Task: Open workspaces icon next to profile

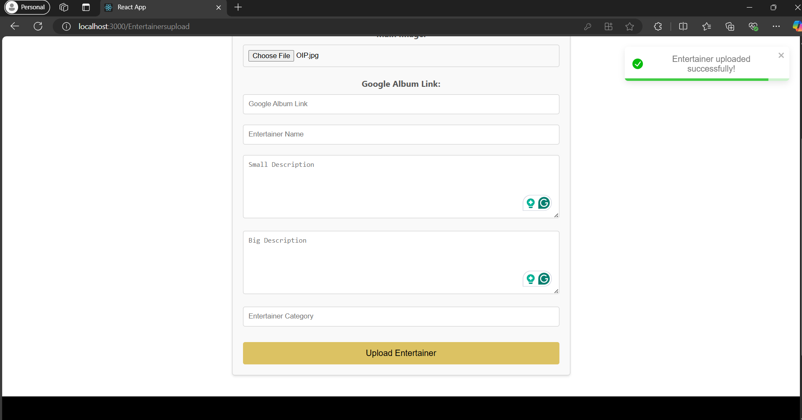Action: [64, 7]
